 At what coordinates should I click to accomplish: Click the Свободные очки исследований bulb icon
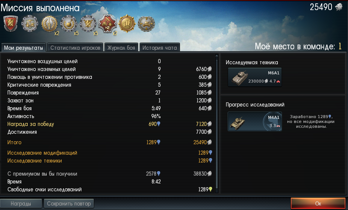(210, 189)
